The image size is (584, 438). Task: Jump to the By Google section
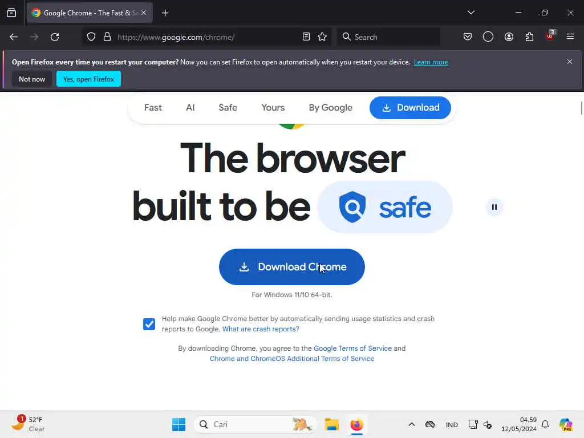click(330, 108)
